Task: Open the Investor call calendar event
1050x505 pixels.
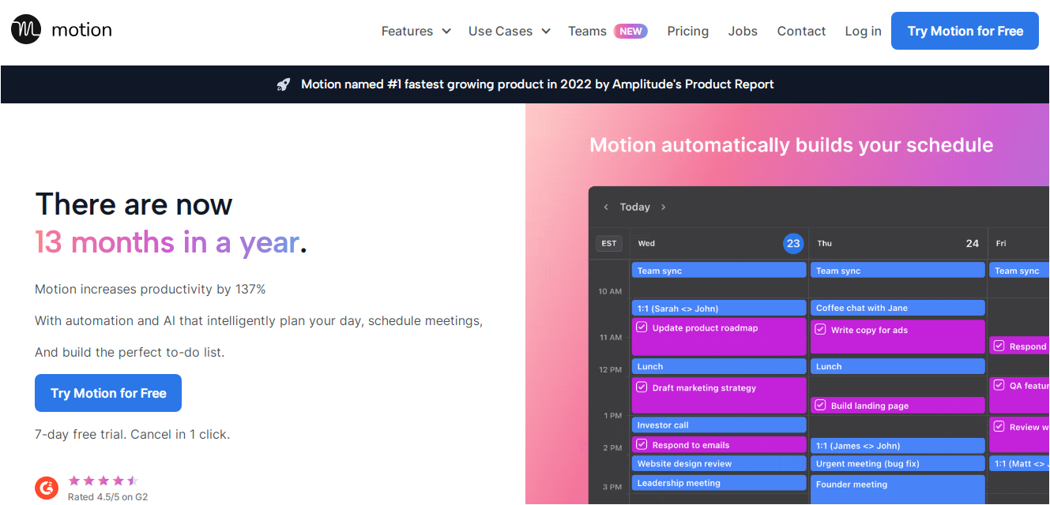Action: tap(718, 425)
